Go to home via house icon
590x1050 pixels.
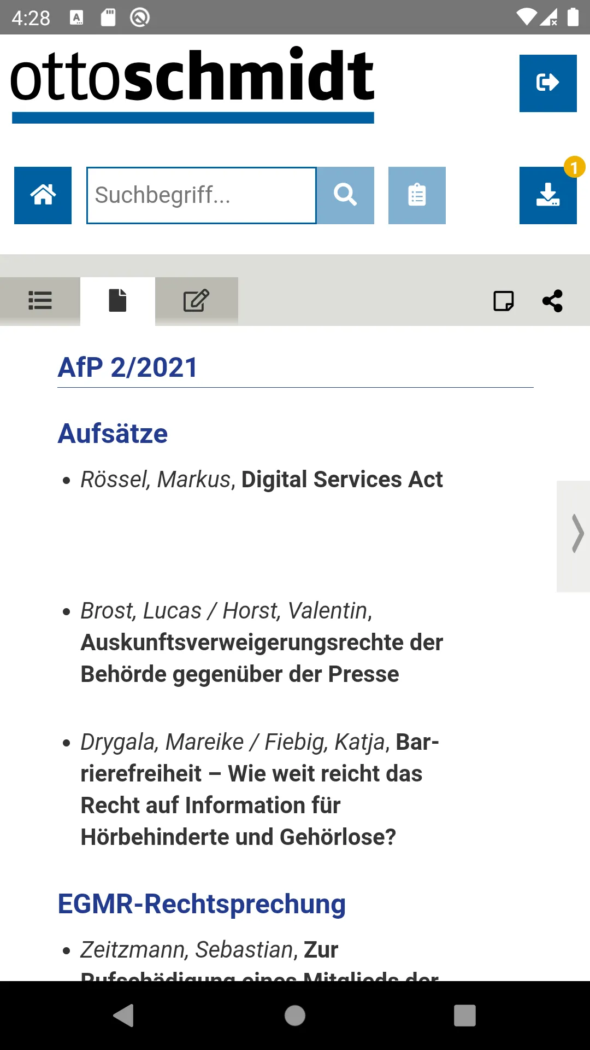point(43,195)
